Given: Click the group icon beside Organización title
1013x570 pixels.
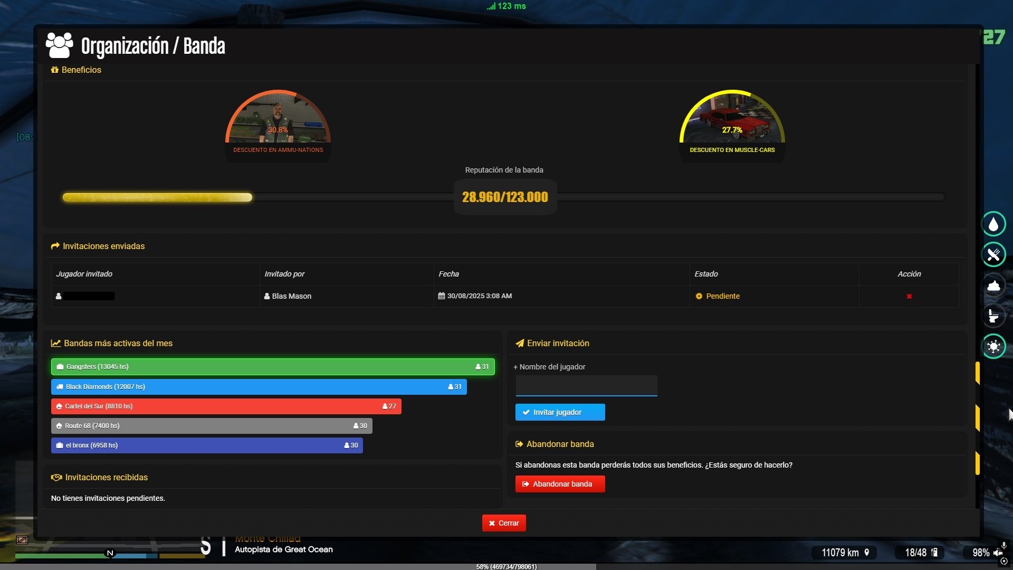Looking at the screenshot, I should coord(60,45).
